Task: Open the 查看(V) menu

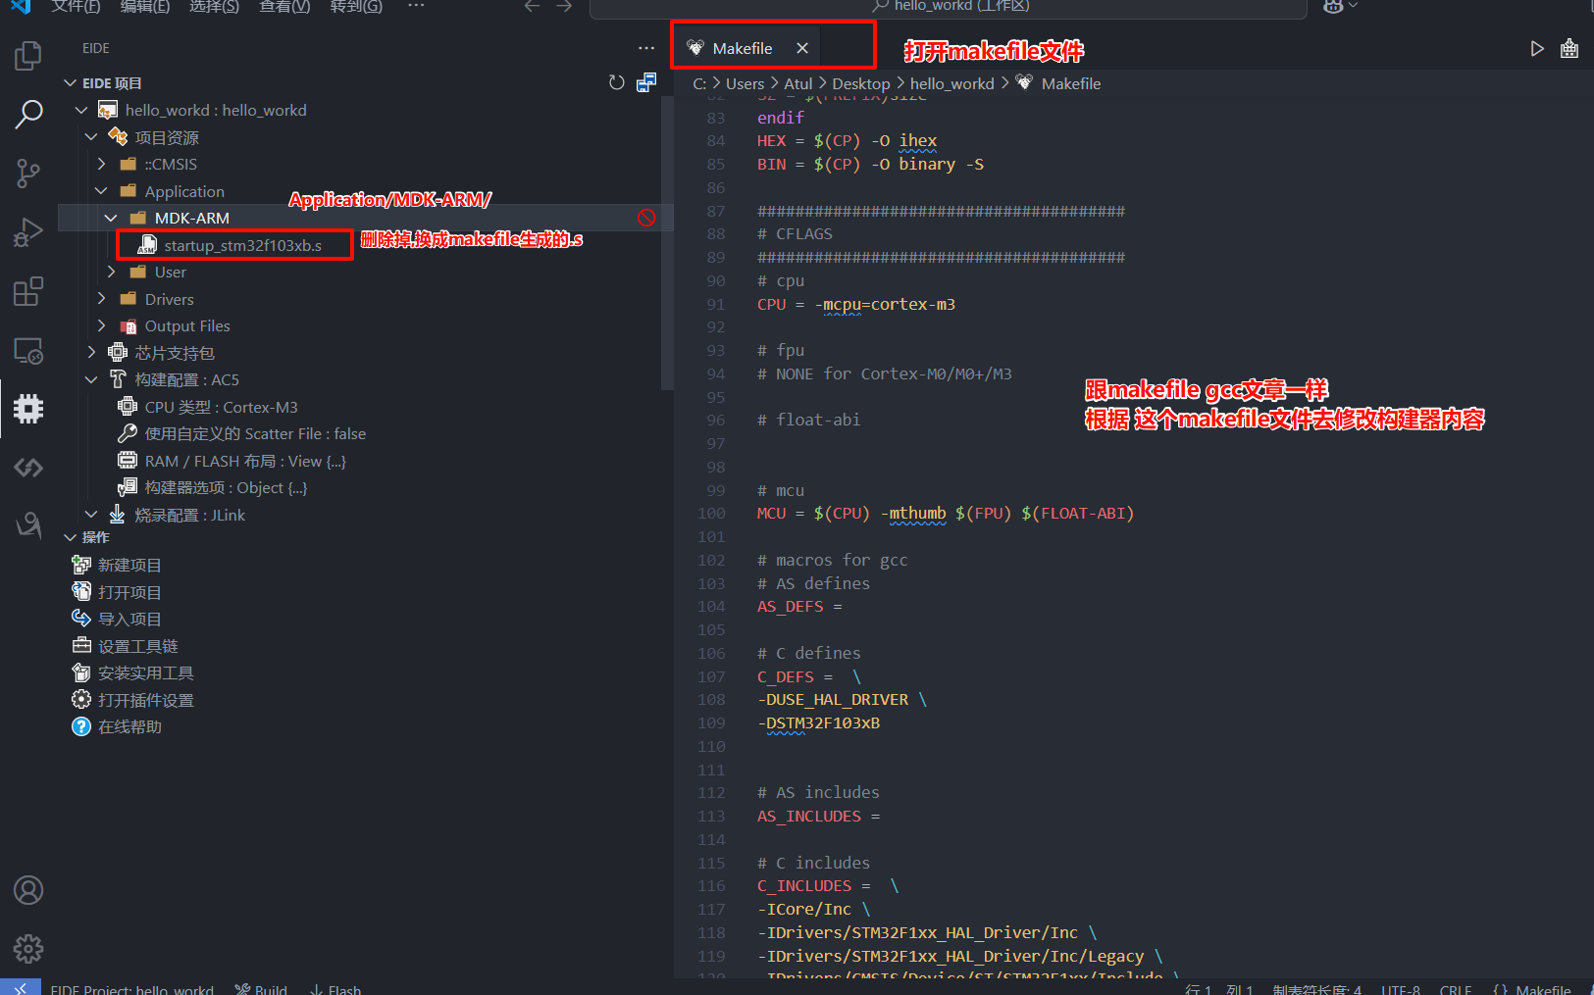Action: pos(284,6)
